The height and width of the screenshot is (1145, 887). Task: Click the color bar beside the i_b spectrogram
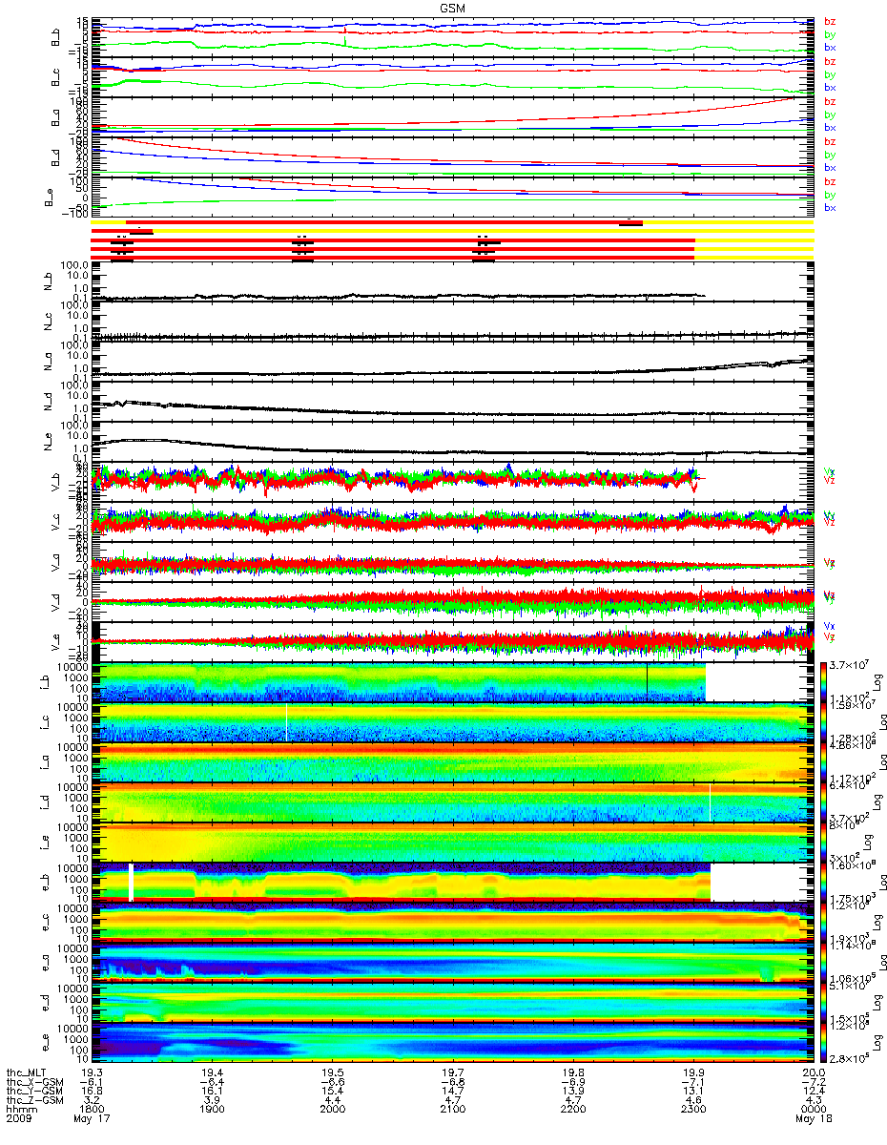[x=824, y=681]
